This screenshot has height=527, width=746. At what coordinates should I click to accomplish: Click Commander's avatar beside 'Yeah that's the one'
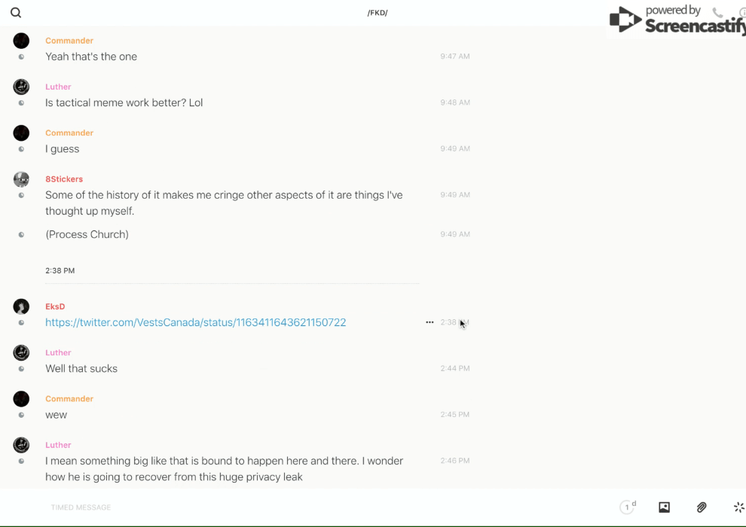point(21,41)
